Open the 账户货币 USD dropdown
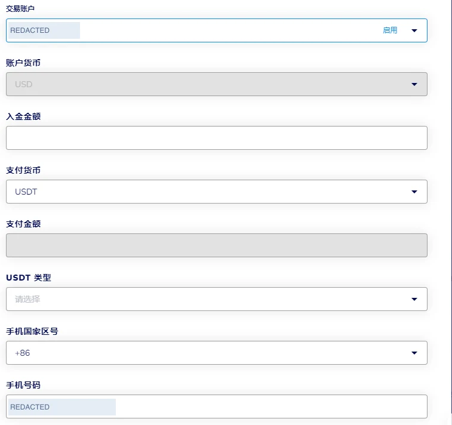 click(x=217, y=84)
